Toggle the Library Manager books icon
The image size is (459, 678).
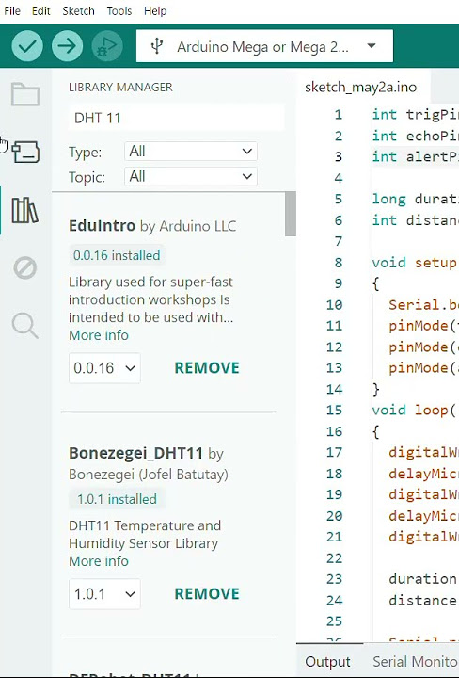(24, 211)
